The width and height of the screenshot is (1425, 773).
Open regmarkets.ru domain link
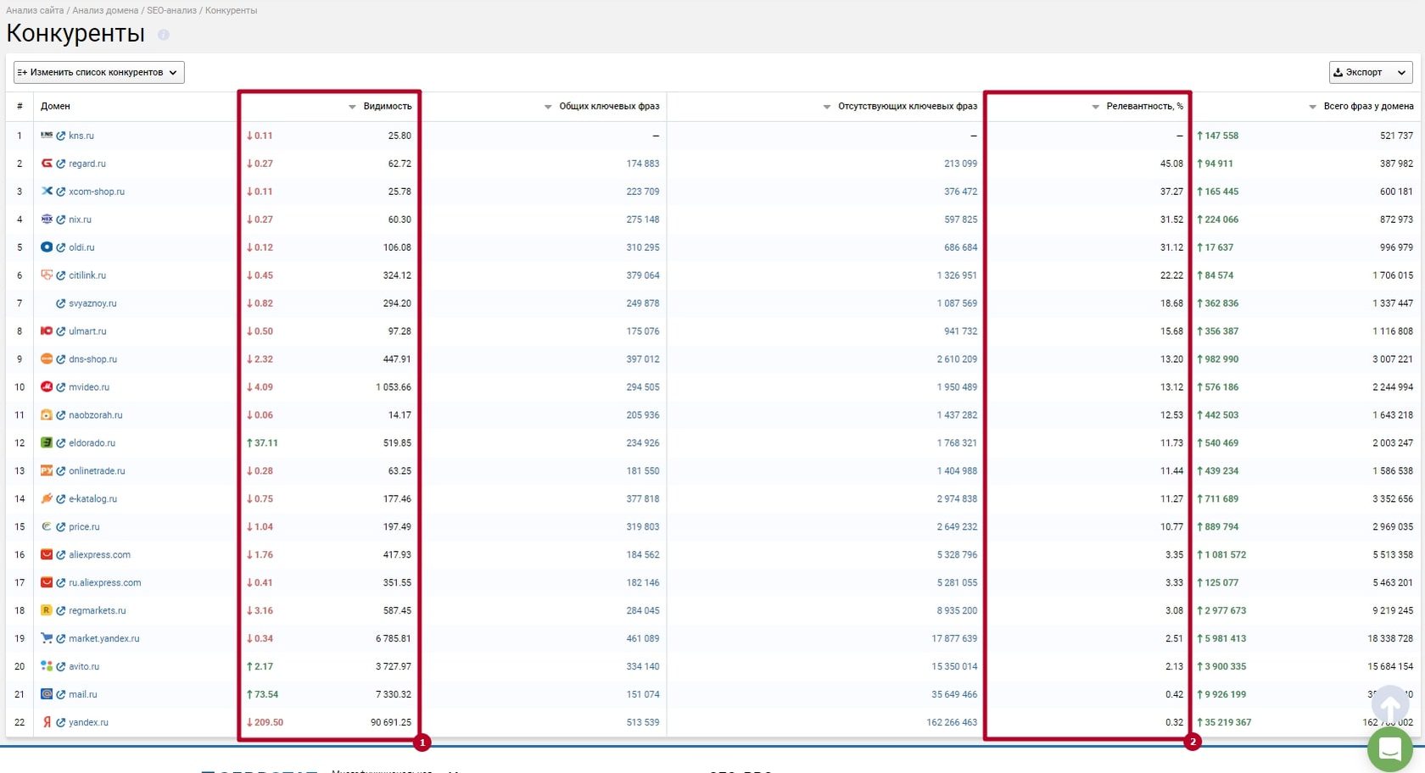click(98, 611)
